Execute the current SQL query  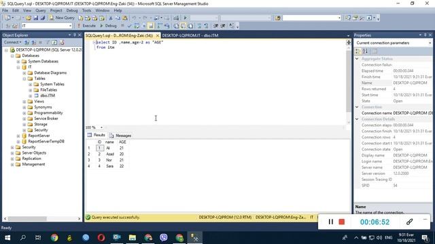click(86, 26)
